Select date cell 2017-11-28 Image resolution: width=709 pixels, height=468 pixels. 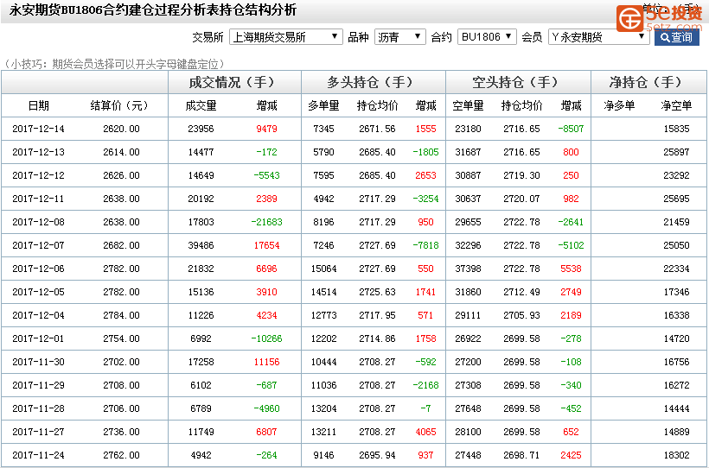click(38, 408)
